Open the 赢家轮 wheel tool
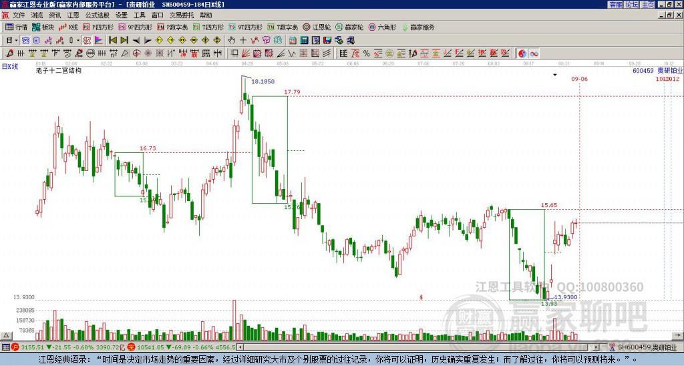 349,27
